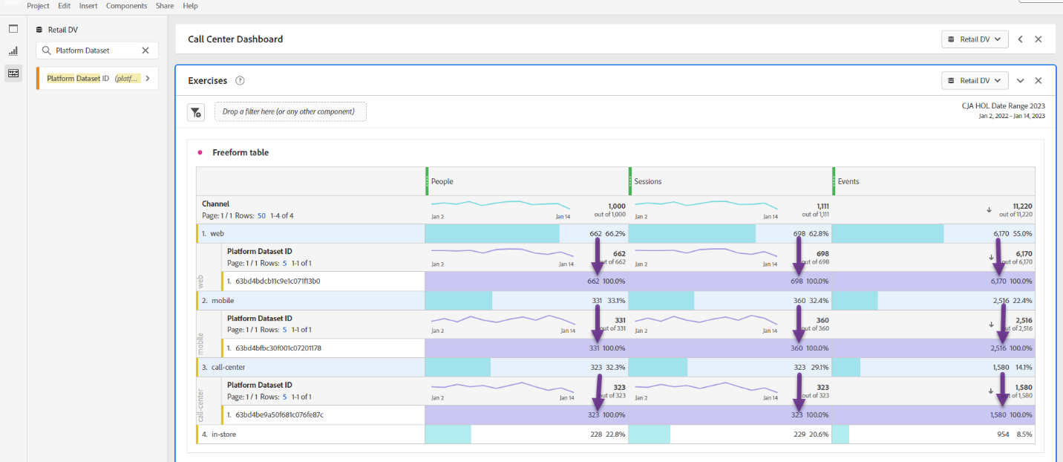The image size is (1063, 462).
Task: Click the Exercises panel help icon
Action: [x=240, y=81]
